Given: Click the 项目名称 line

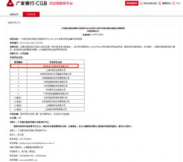Looking at the screenshot, I should pos(46,39).
